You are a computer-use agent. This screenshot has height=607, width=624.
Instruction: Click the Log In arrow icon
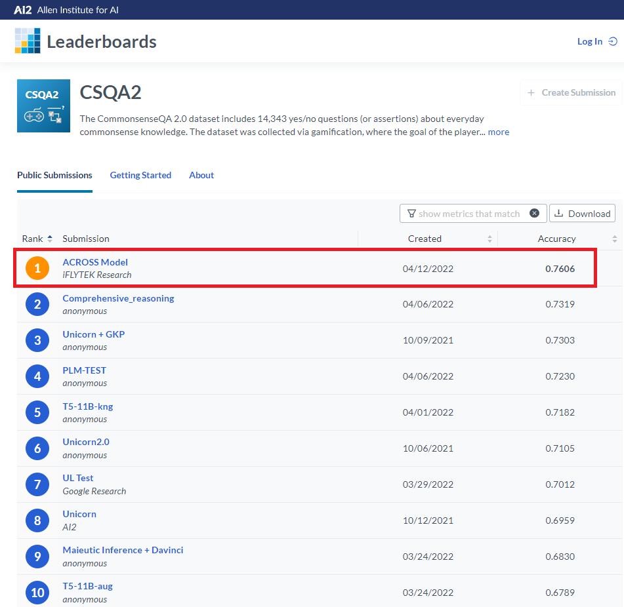613,41
